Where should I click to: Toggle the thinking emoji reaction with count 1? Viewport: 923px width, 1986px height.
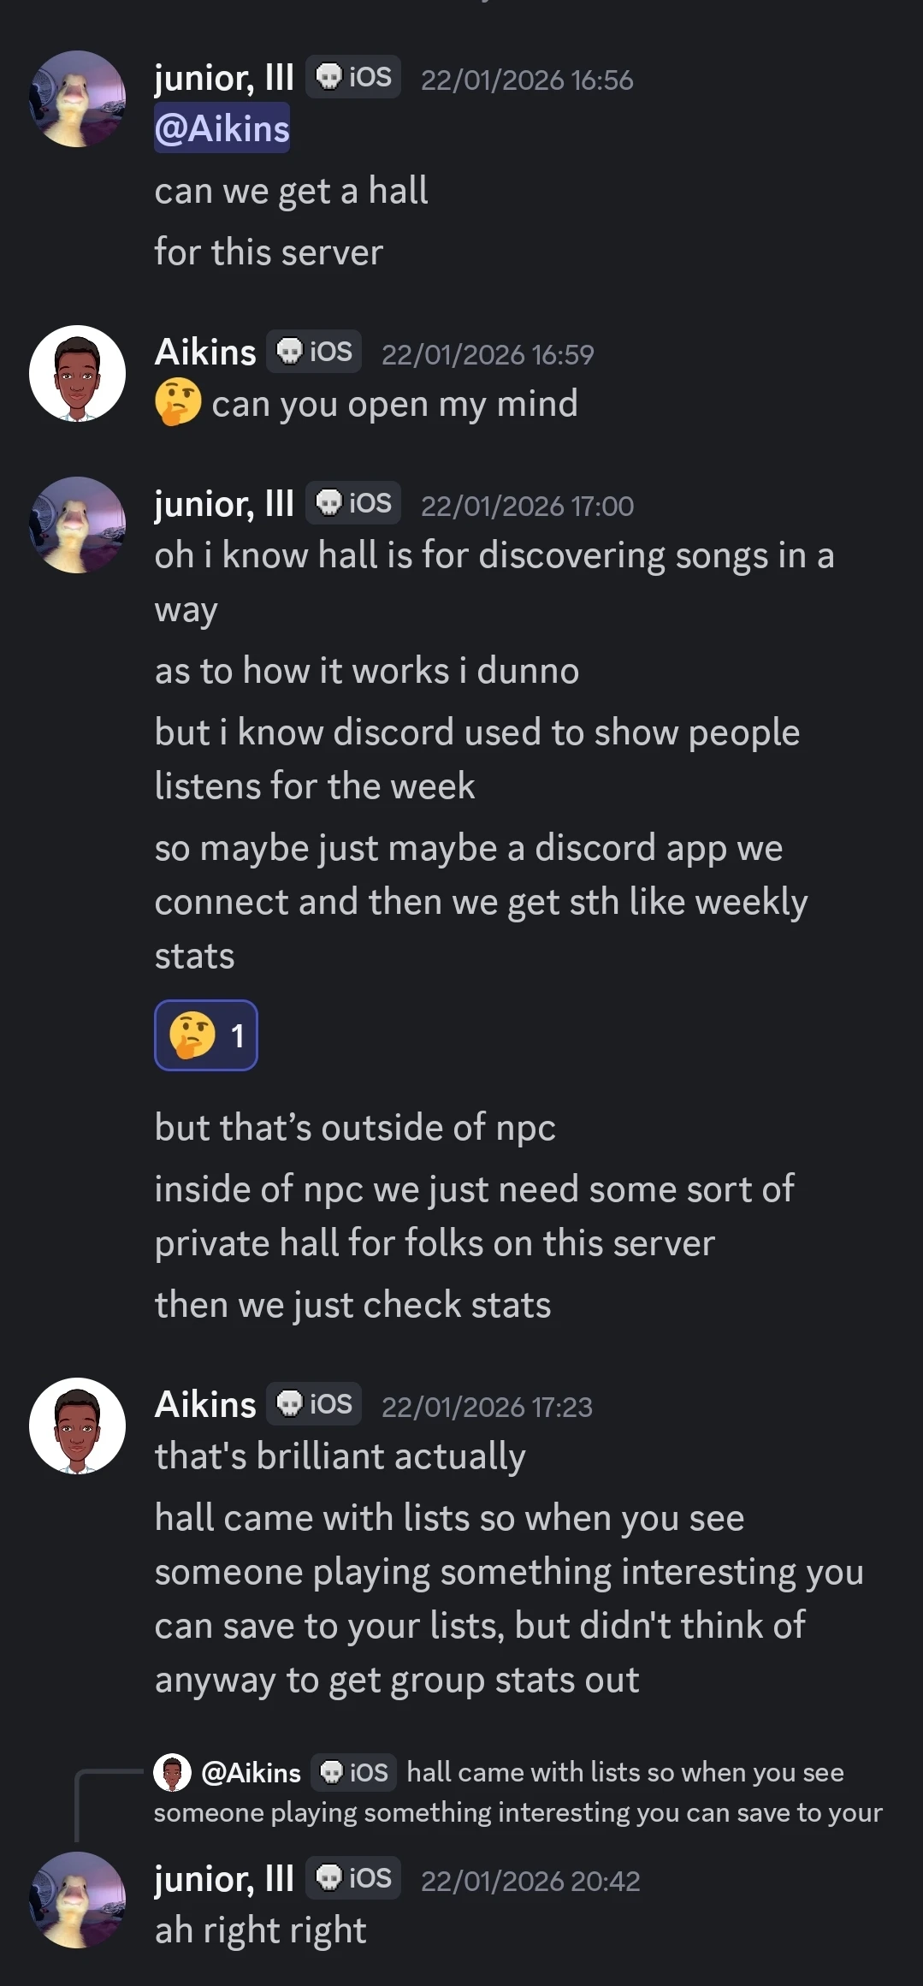coord(206,1035)
